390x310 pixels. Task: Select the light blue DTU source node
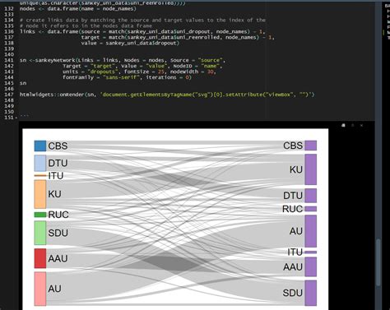tap(40, 163)
